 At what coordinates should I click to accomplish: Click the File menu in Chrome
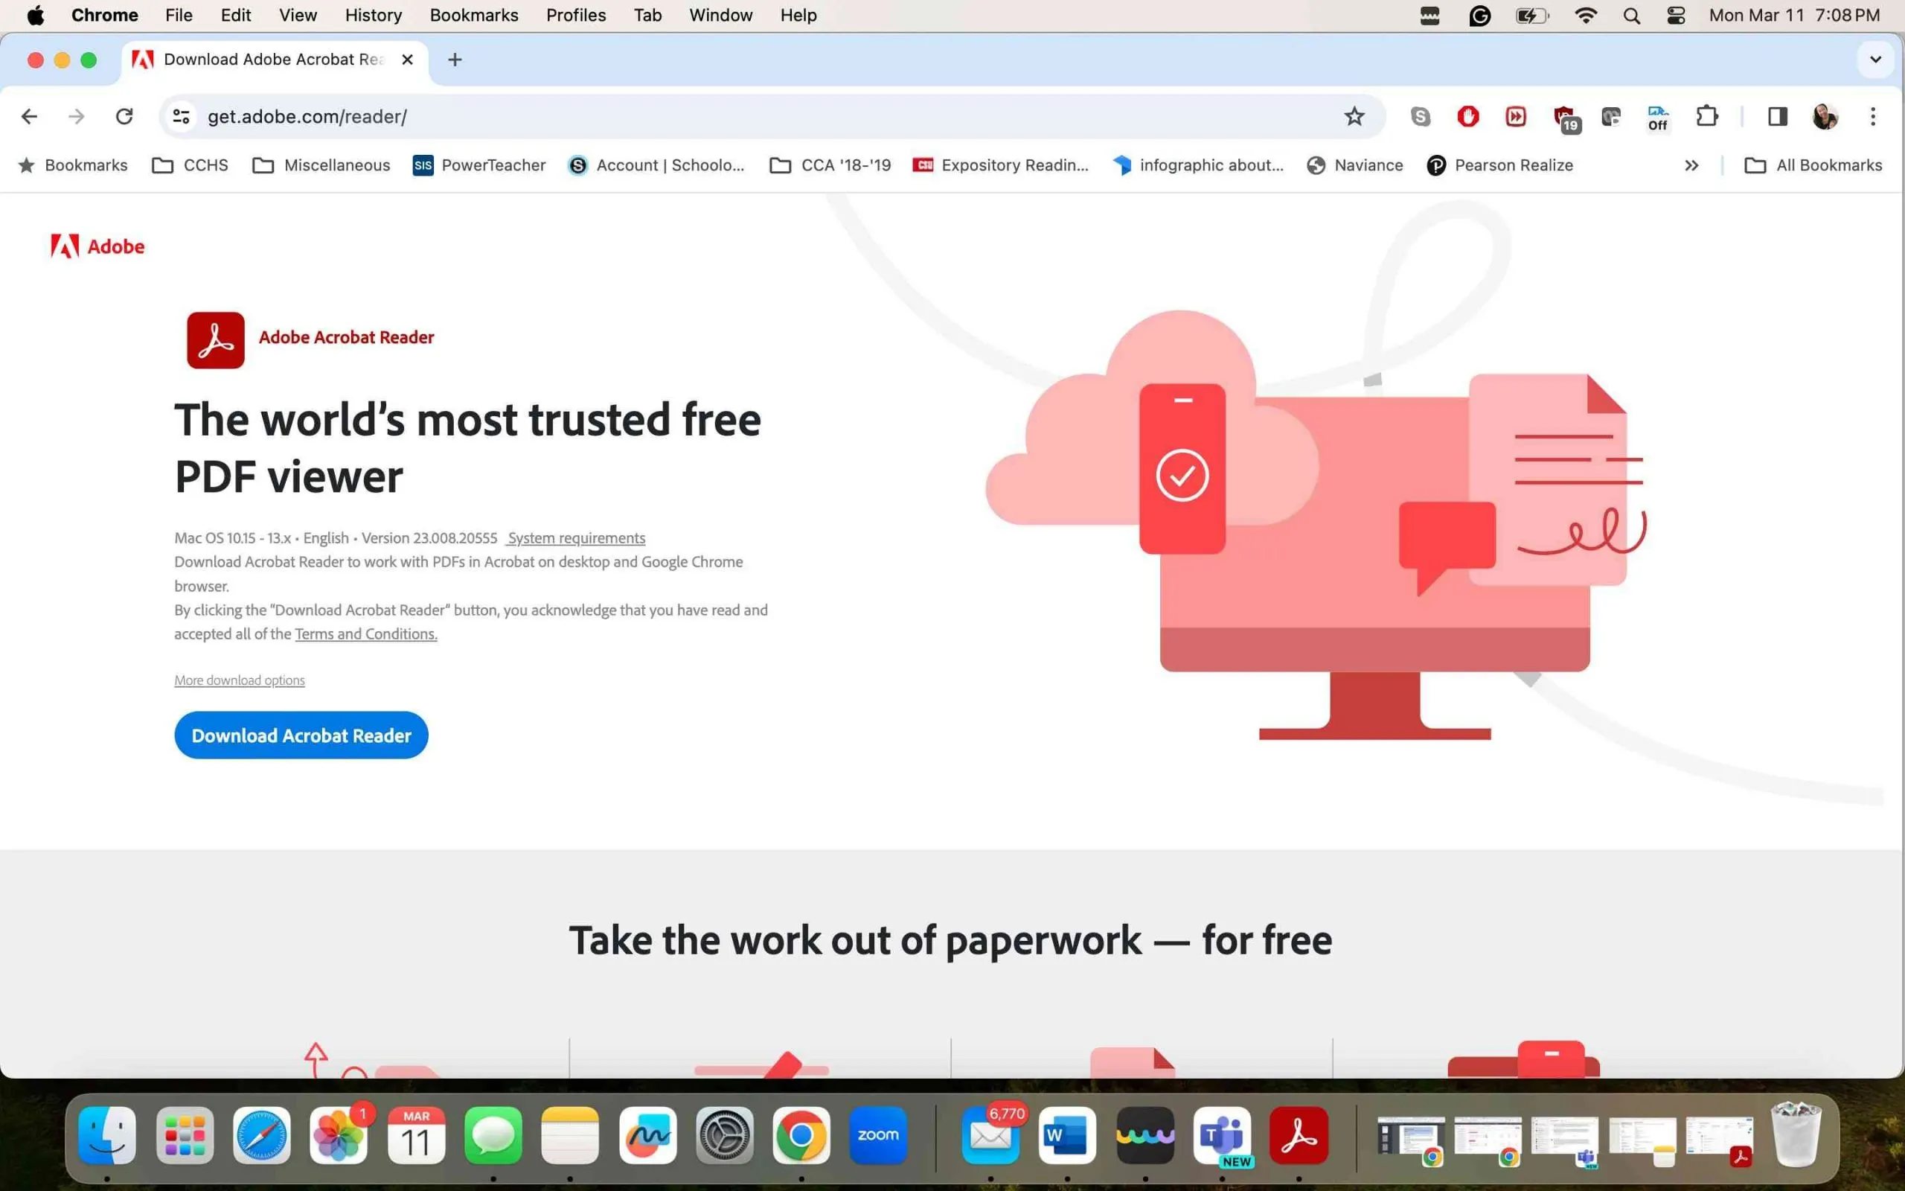pyautogui.click(x=179, y=15)
